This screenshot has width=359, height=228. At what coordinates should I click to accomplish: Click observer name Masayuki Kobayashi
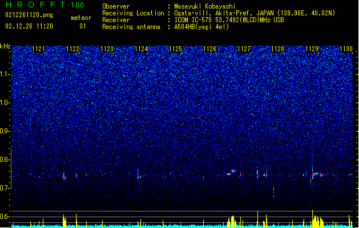(204, 6)
